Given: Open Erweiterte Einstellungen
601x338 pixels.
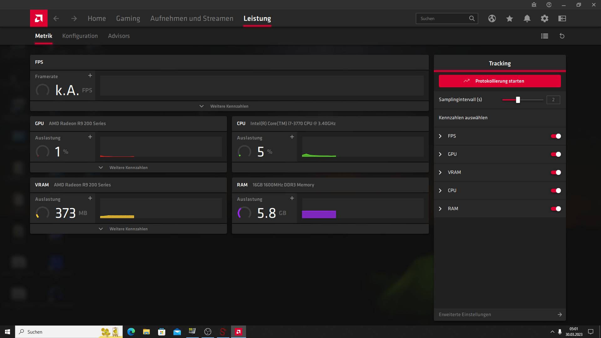Looking at the screenshot, I should pos(500,315).
